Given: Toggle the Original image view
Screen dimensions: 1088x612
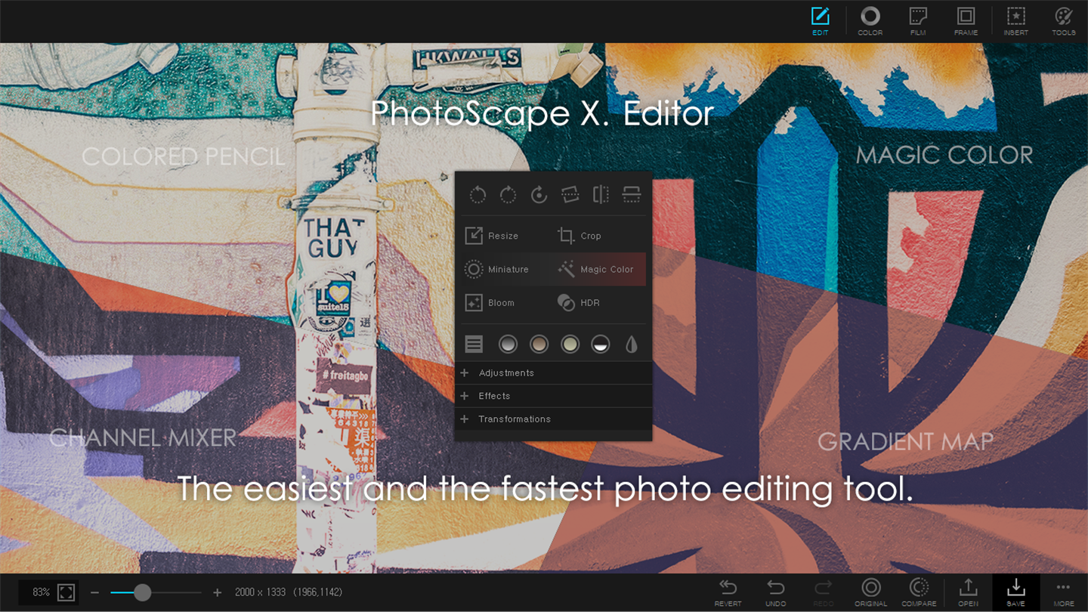Looking at the screenshot, I should (x=870, y=592).
